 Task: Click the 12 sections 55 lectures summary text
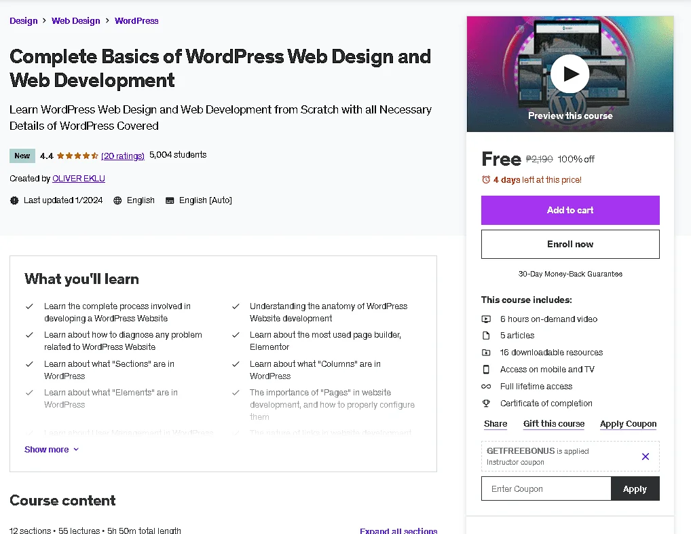(x=95, y=531)
